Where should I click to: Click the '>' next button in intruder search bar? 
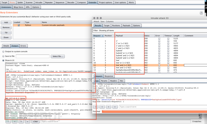coord(115,107)
